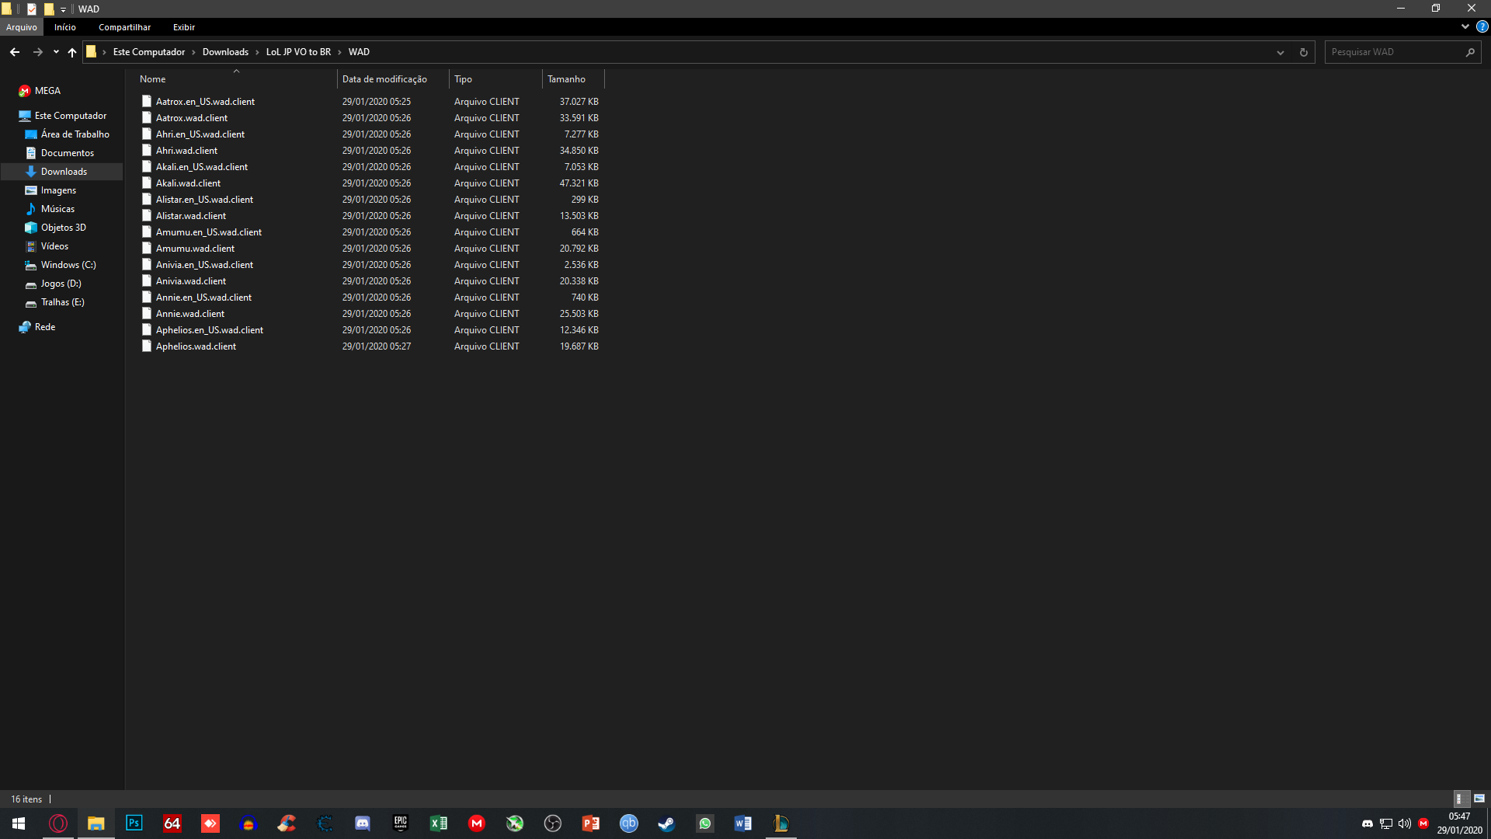Open Photoshop from the taskbar
The image size is (1491, 839).
coord(134,823)
